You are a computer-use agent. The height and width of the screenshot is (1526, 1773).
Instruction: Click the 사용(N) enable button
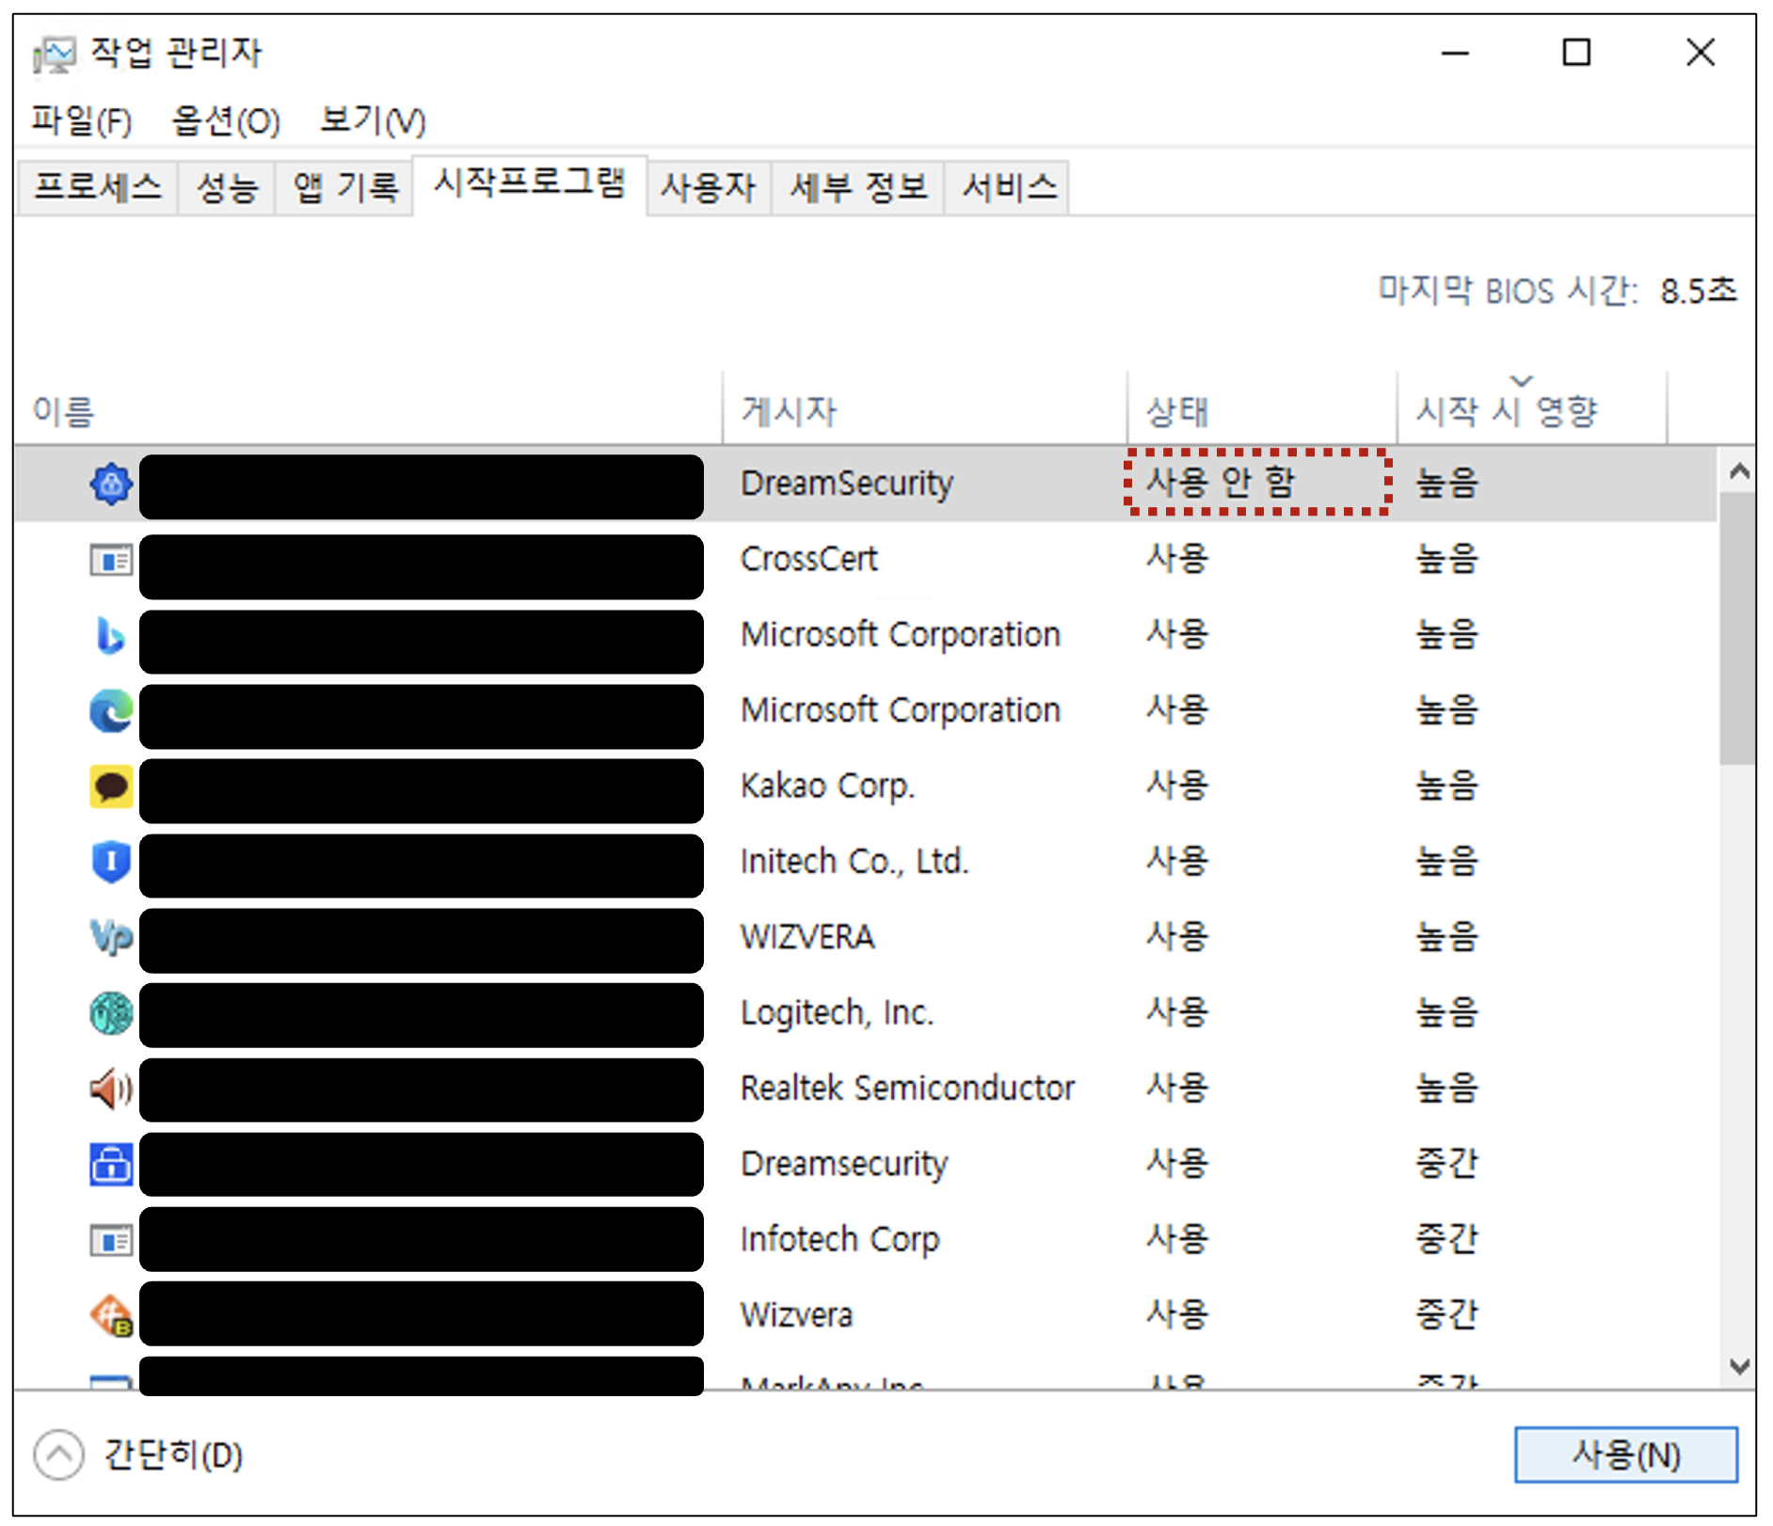coord(1625,1455)
